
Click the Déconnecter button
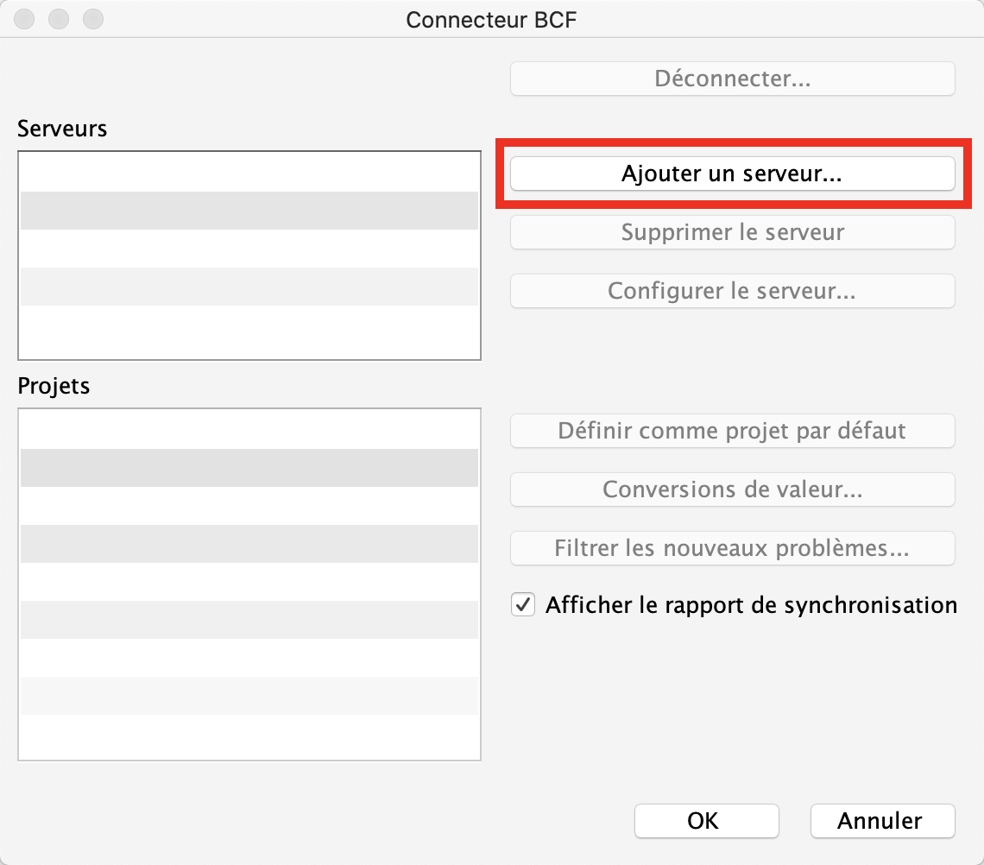click(732, 79)
